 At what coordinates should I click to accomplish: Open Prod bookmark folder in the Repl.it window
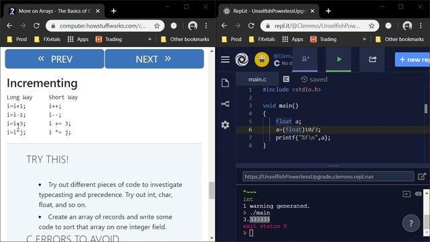click(231, 39)
